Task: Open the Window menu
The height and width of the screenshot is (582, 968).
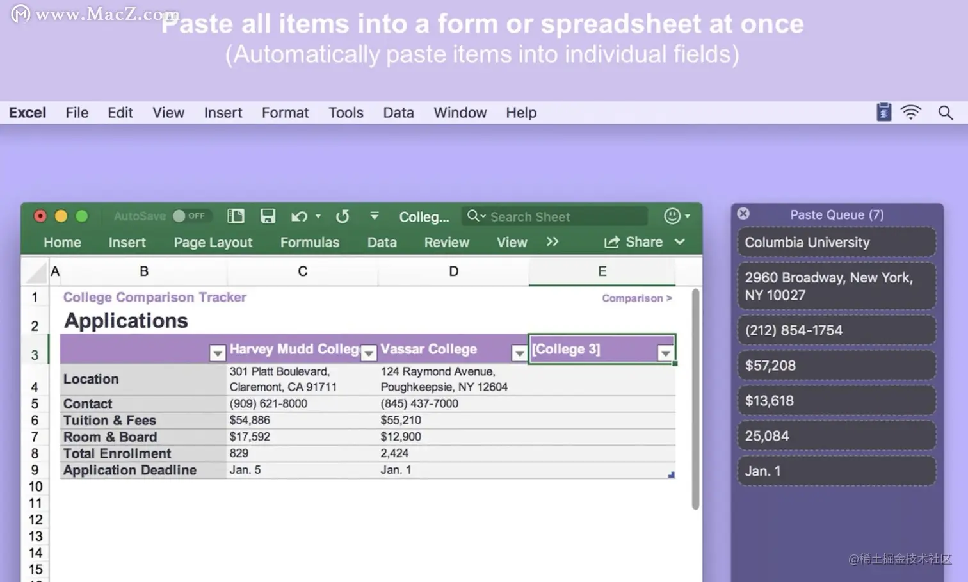Action: coord(460,113)
